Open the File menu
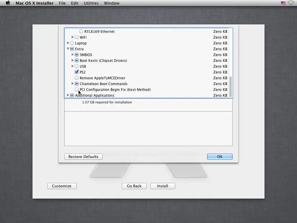 [x=62, y=3]
